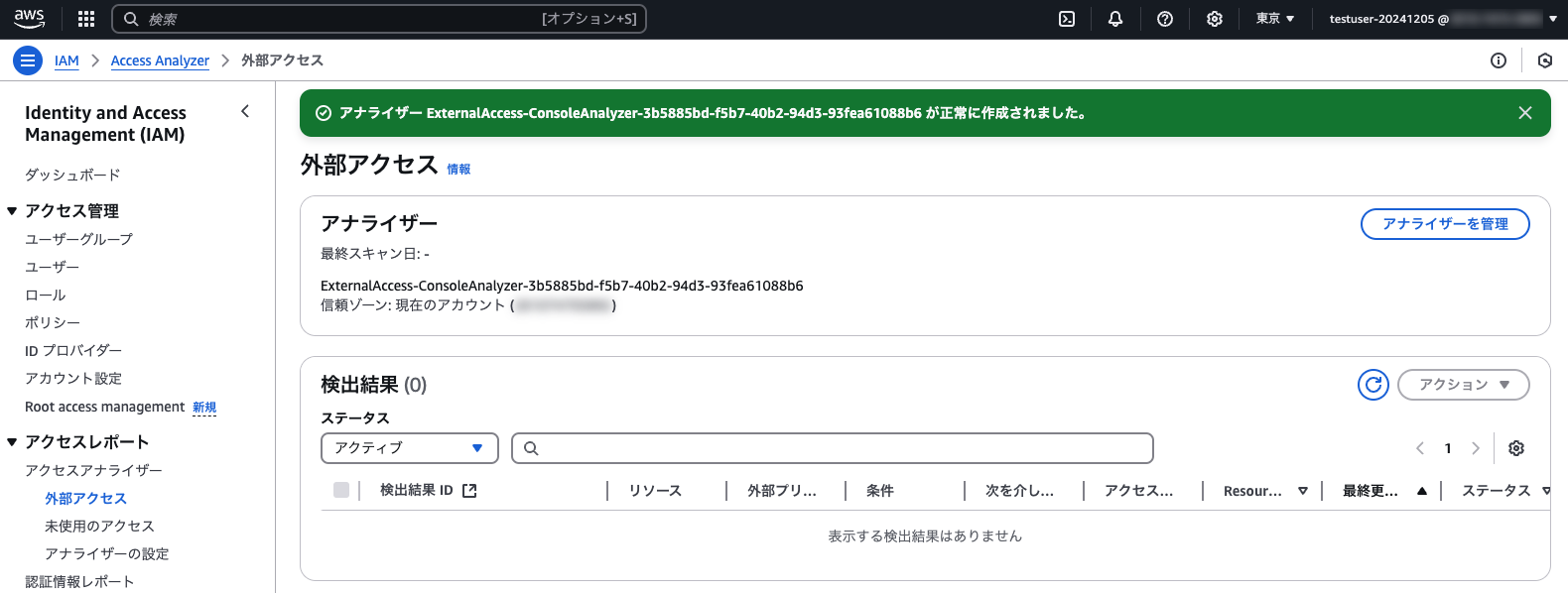The height and width of the screenshot is (593, 1568).
Task: Click the アナライザーを管理 button
Action: 1445,224
